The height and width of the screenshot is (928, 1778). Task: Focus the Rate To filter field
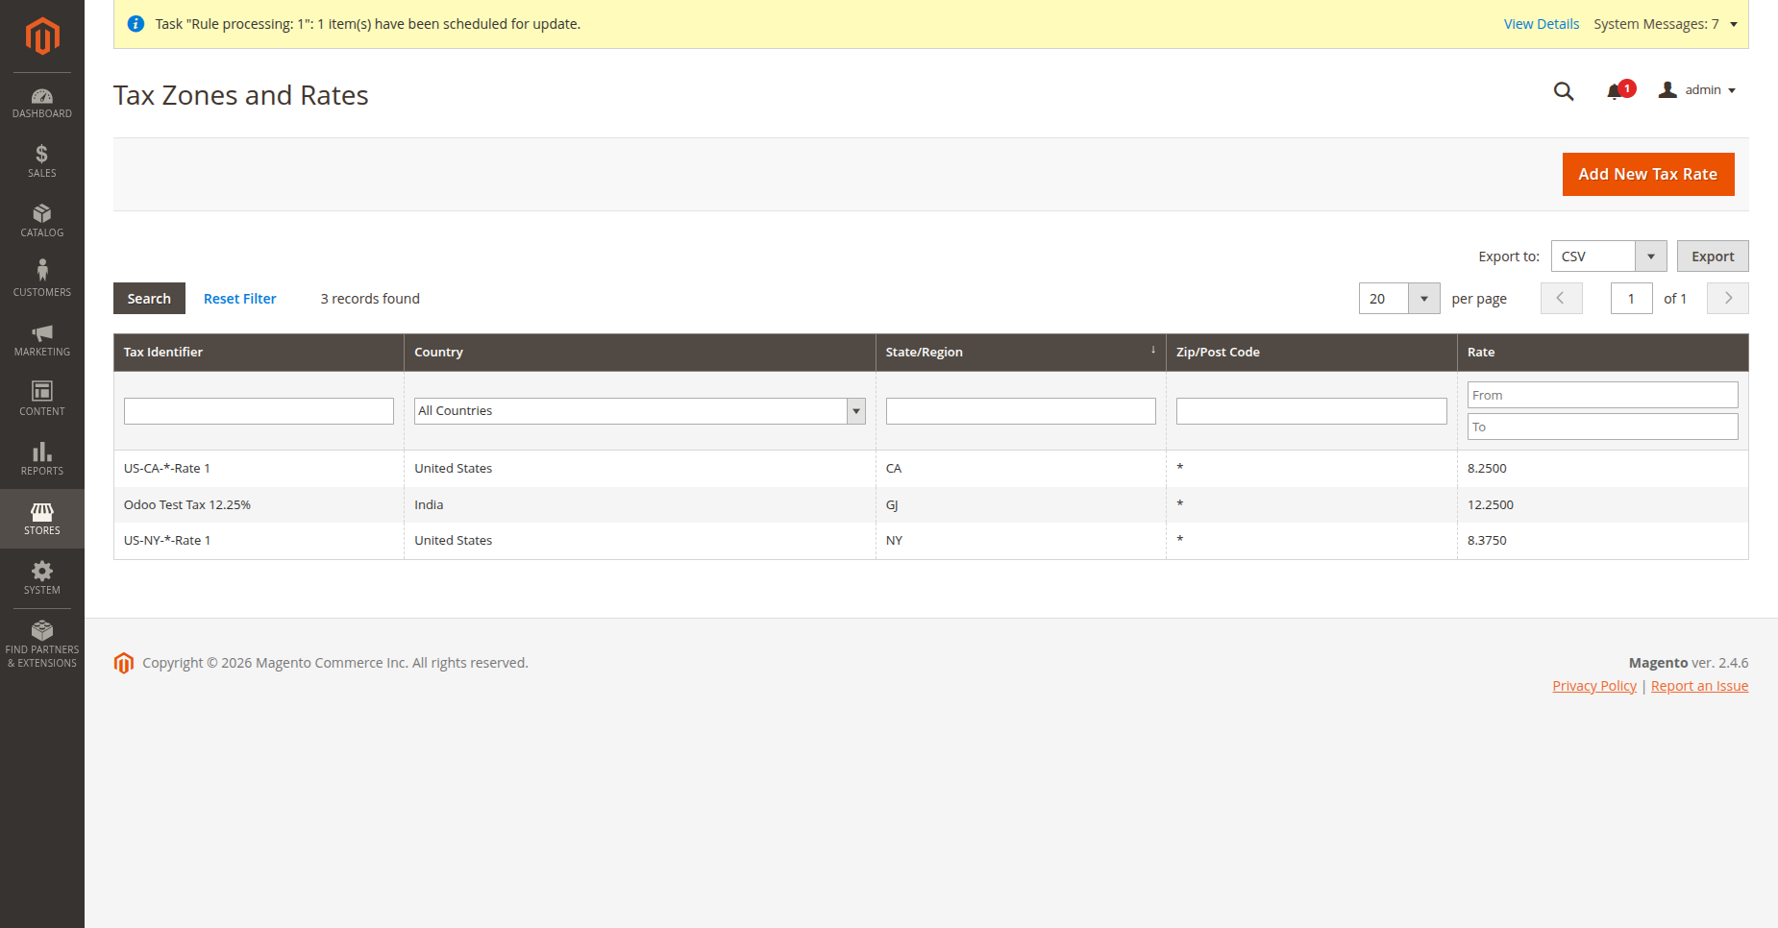(x=1602, y=427)
